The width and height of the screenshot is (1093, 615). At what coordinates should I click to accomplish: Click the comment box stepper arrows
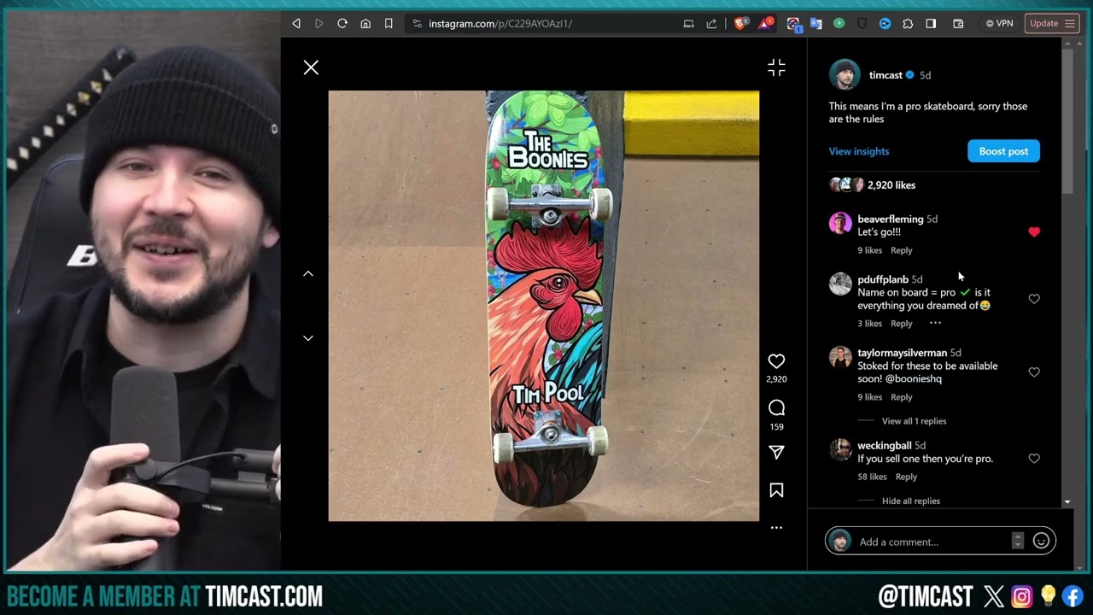(x=1017, y=541)
